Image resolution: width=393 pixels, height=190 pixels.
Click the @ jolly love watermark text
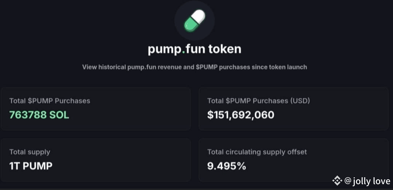click(367, 181)
